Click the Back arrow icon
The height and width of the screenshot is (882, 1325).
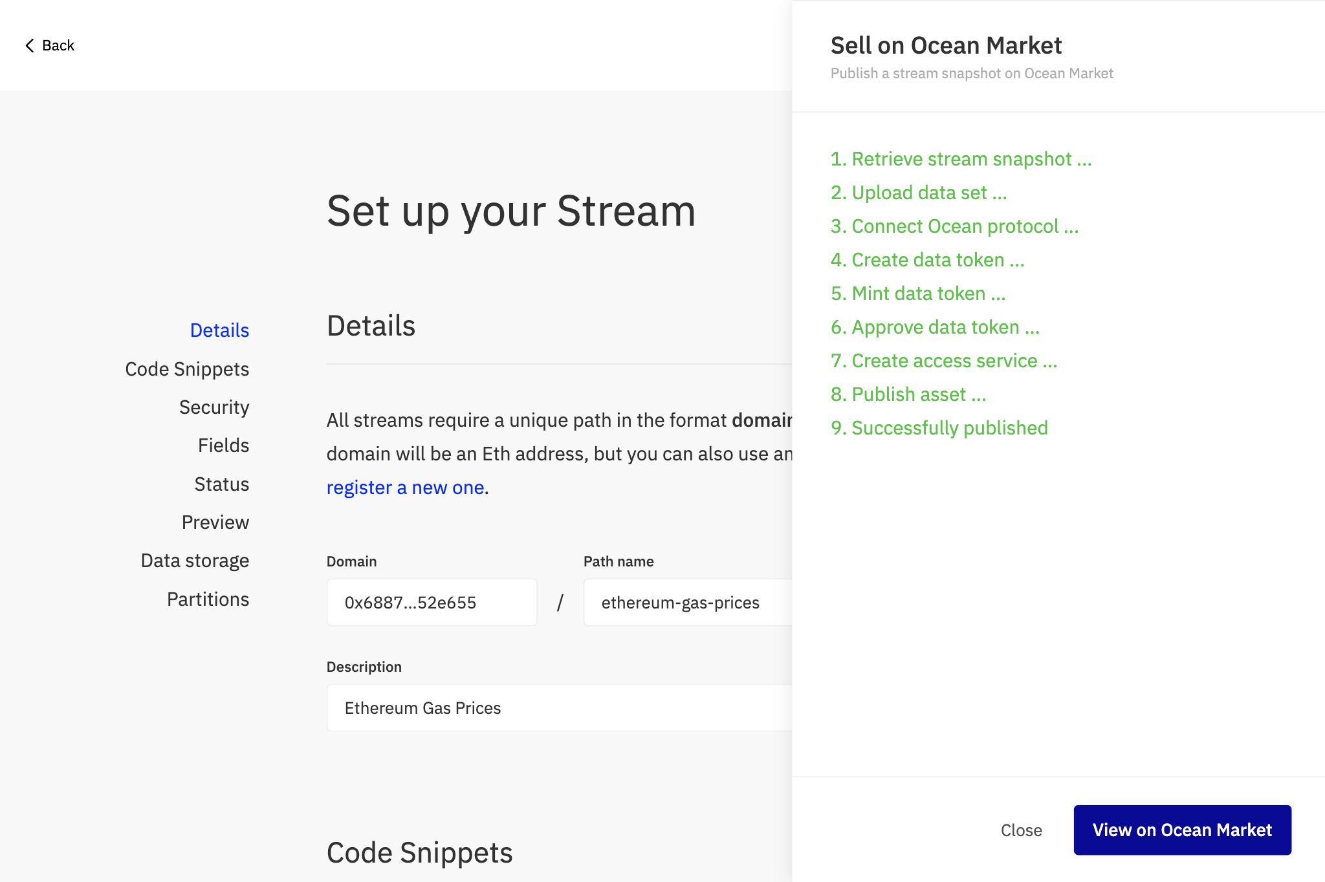29,45
